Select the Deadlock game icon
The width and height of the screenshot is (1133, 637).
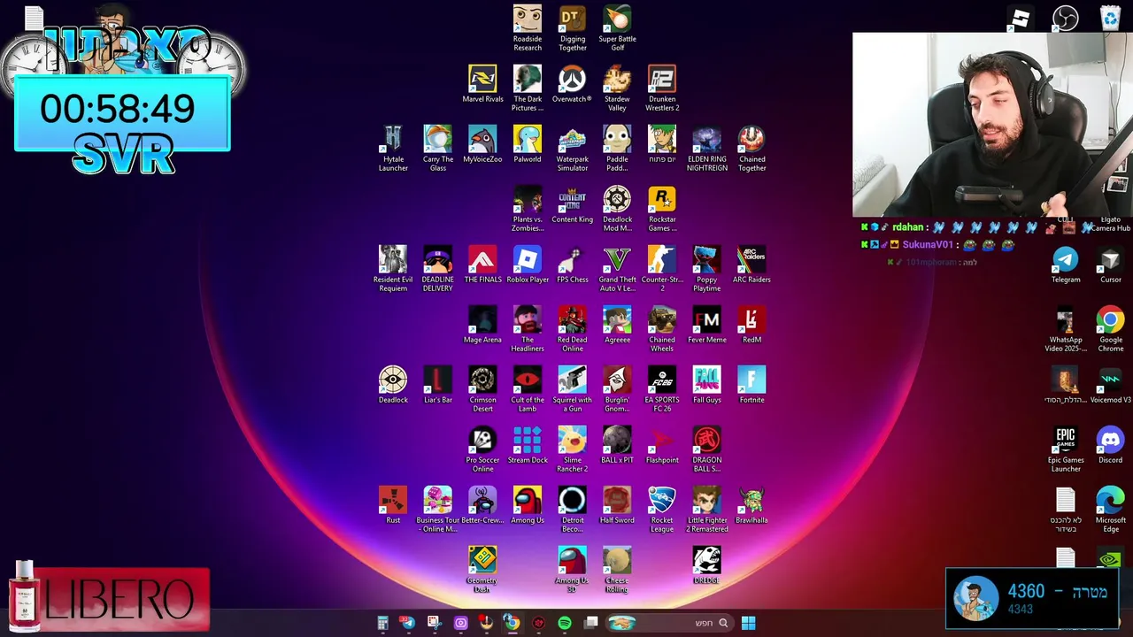393,385
